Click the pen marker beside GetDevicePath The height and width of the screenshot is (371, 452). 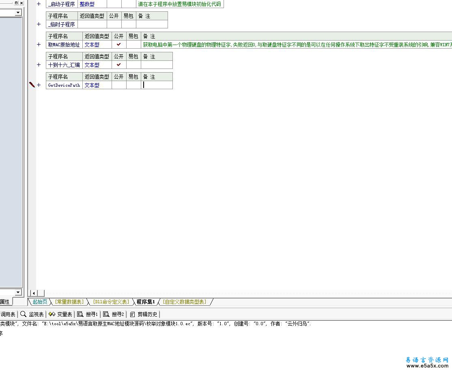click(x=32, y=84)
